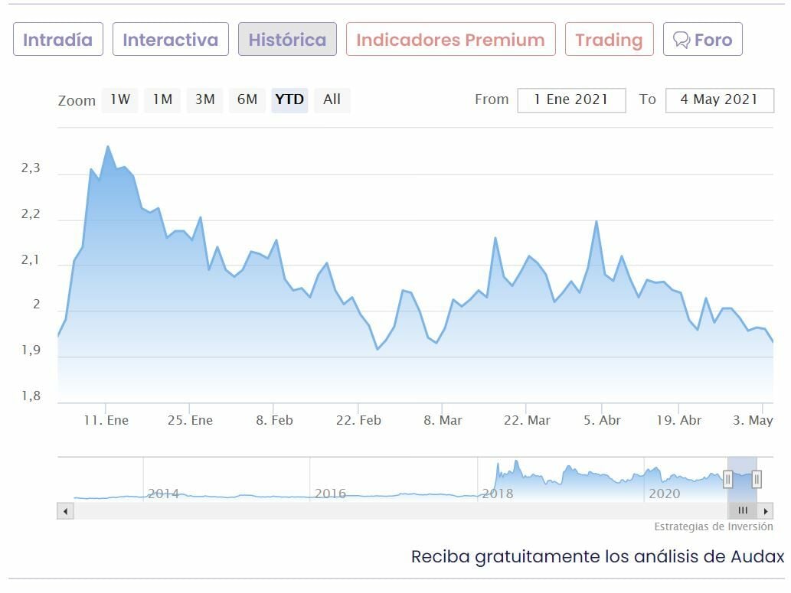Click the right navigator range handle
The height and width of the screenshot is (593, 791).
[x=757, y=480]
